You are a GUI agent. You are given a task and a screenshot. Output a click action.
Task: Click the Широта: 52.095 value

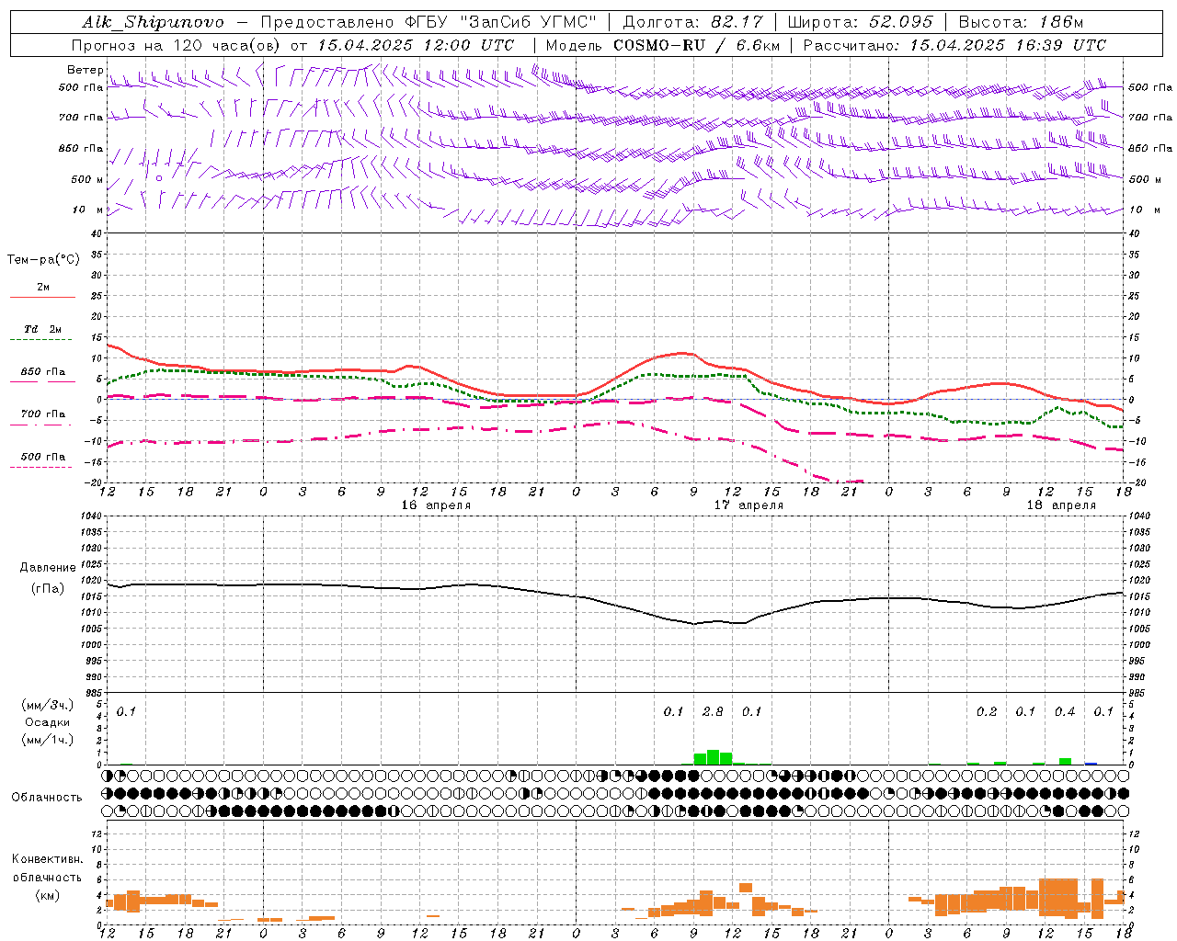tap(861, 22)
